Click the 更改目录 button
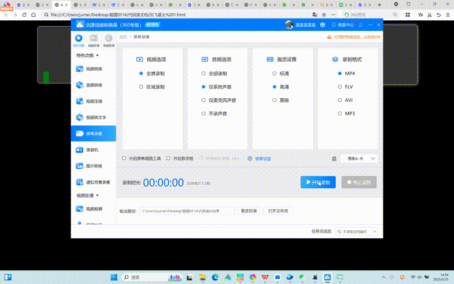 (x=249, y=211)
